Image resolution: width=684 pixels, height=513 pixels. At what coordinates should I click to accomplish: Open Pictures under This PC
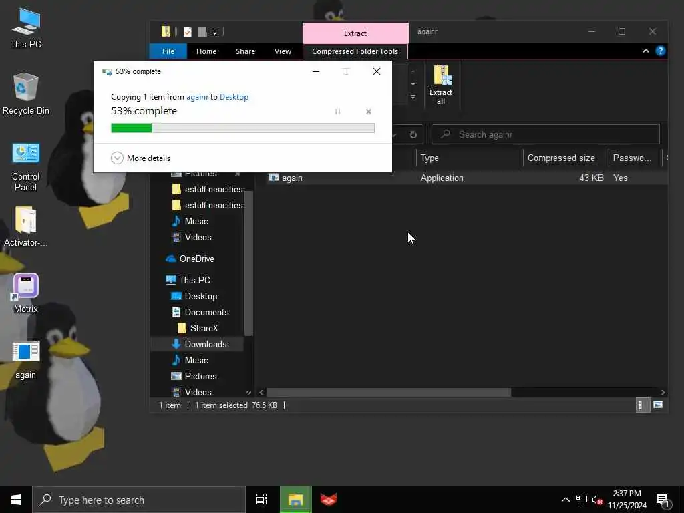[194, 376]
